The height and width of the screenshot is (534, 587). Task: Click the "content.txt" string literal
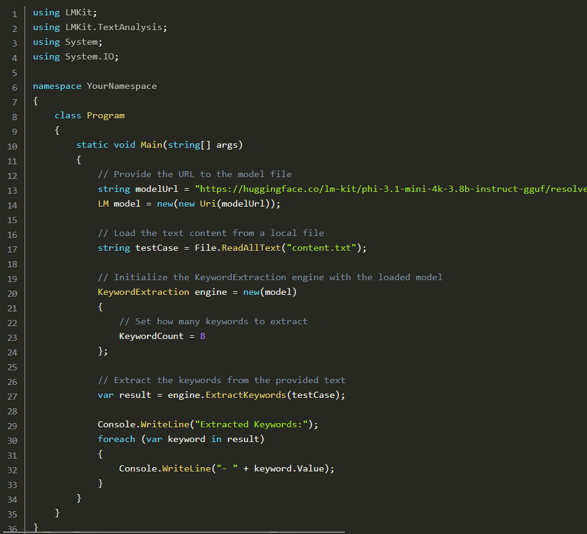click(x=321, y=248)
